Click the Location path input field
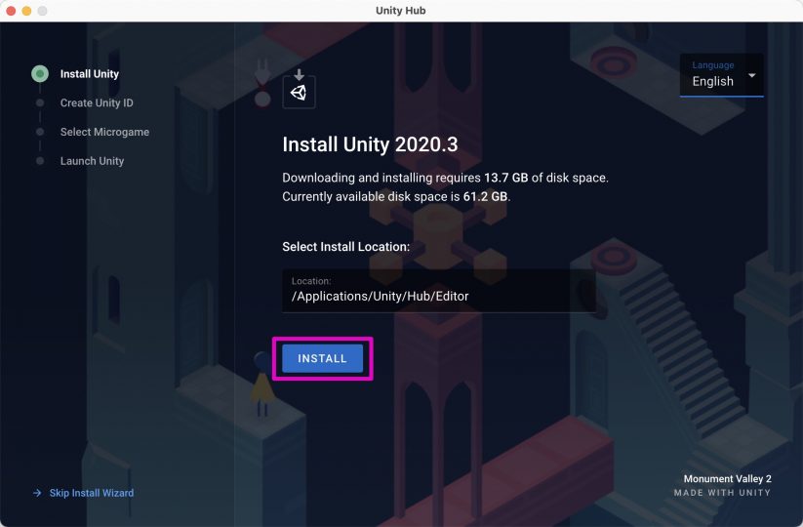Image resolution: width=803 pixels, height=527 pixels. click(439, 291)
